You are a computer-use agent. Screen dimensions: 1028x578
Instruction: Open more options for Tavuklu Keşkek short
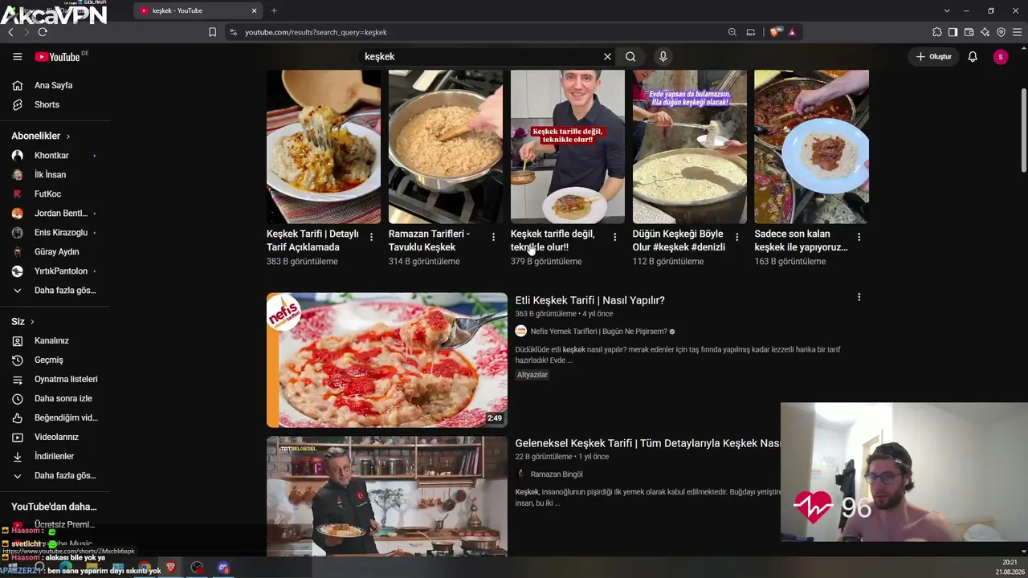pos(493,237)
